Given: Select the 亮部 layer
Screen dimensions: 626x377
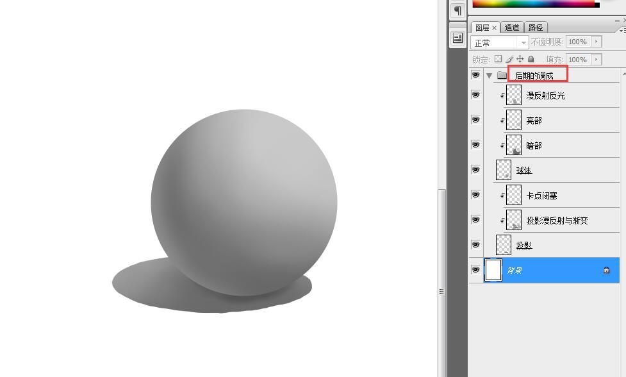Looking at the screenshot, I should [534, 121].
